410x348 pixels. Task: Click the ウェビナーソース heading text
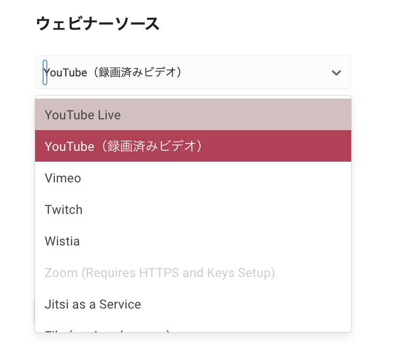[x=98, y=24]
